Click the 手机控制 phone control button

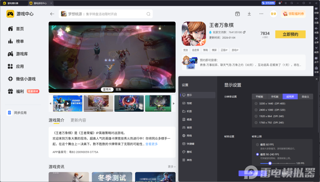[268, 3]
